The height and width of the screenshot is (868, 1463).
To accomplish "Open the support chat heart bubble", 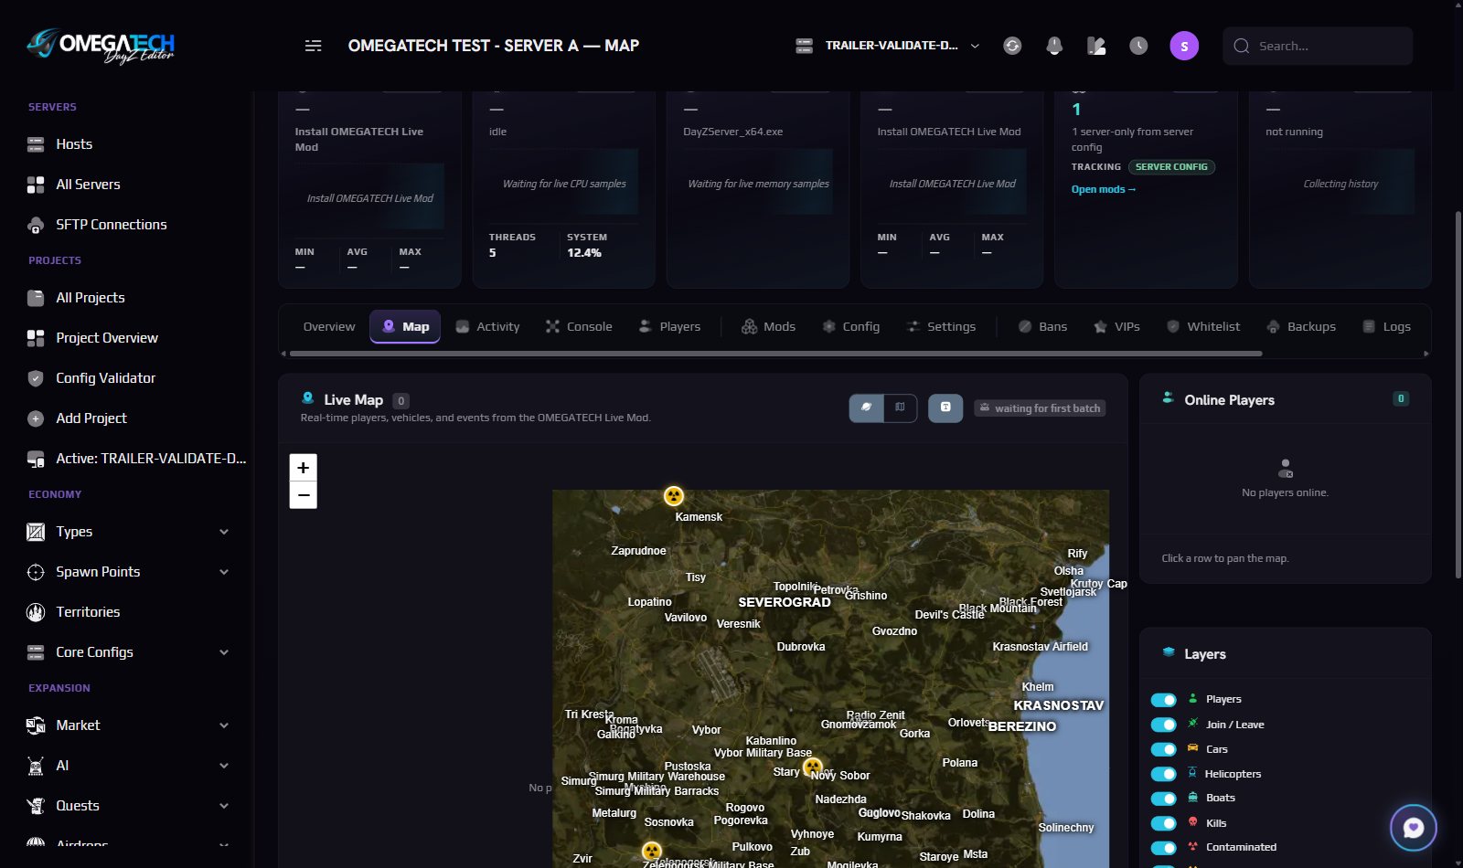I will click(x=1414, y=828).
